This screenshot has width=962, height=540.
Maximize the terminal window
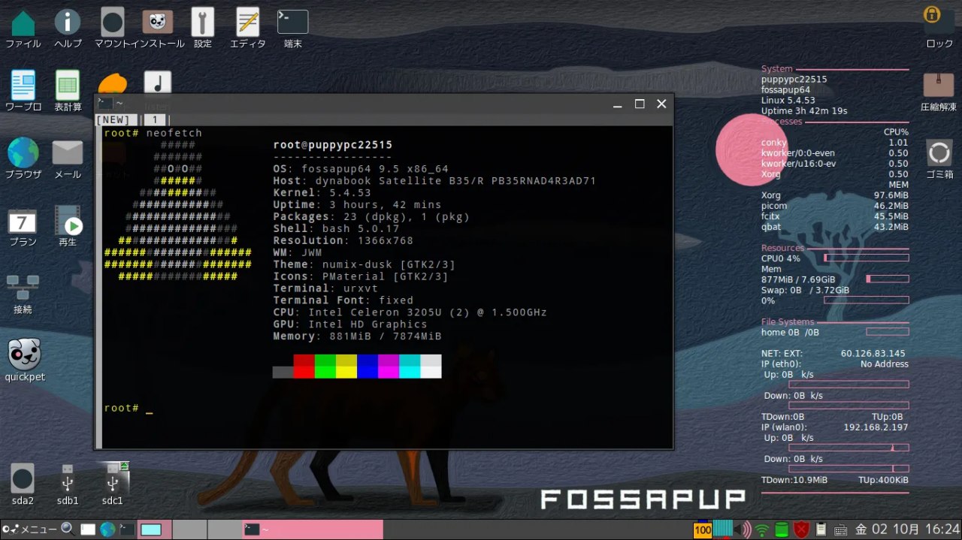640,104
